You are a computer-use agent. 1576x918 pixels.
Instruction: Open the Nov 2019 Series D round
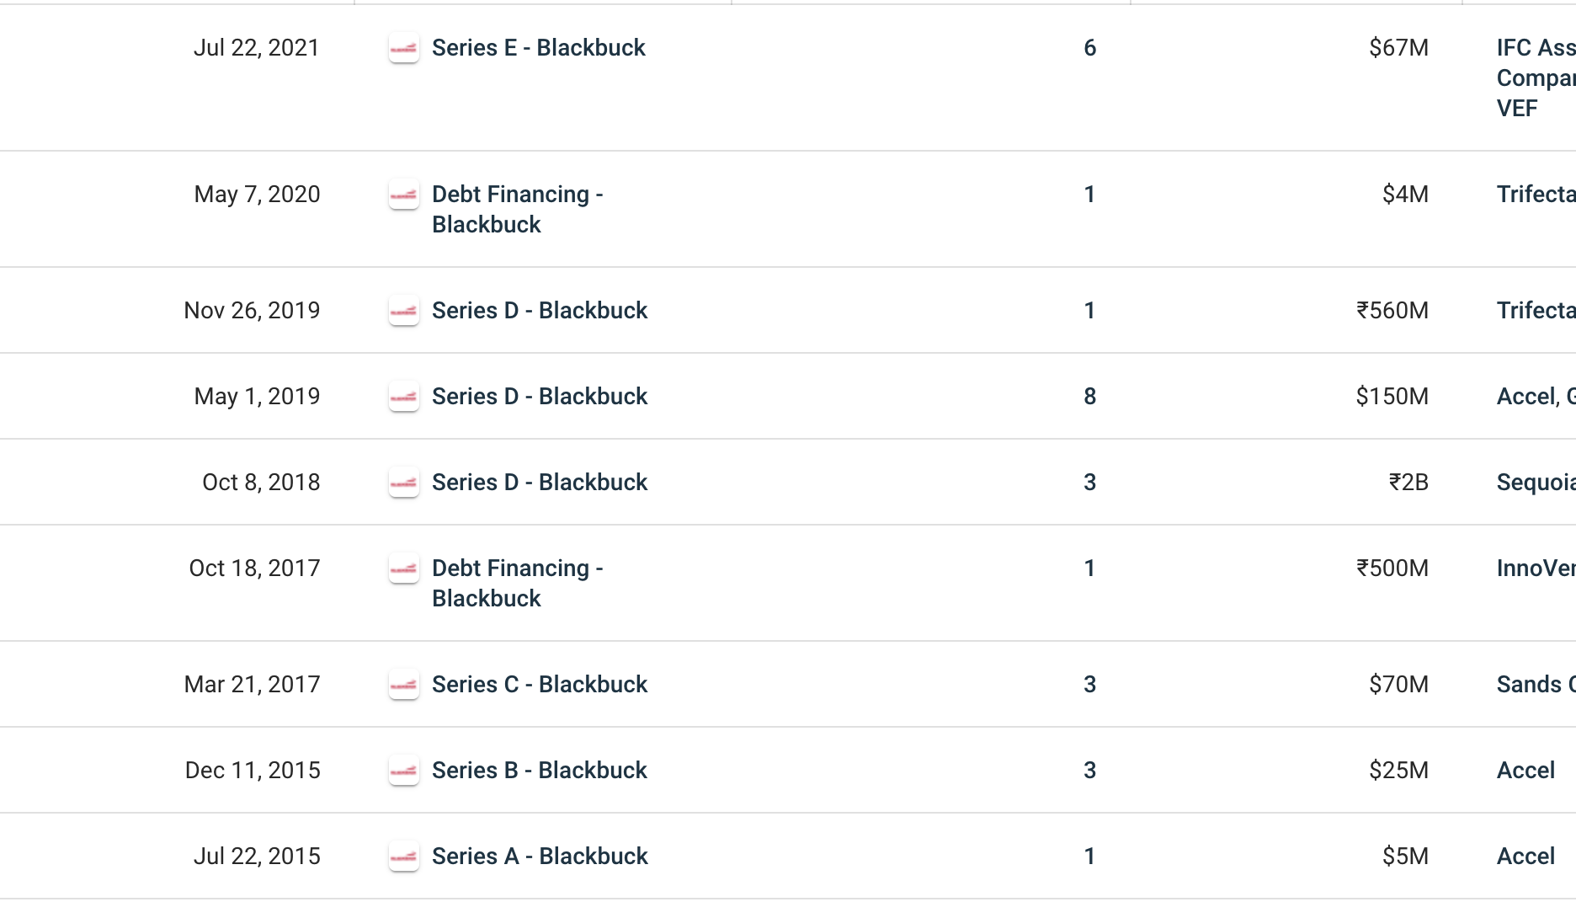539,311
